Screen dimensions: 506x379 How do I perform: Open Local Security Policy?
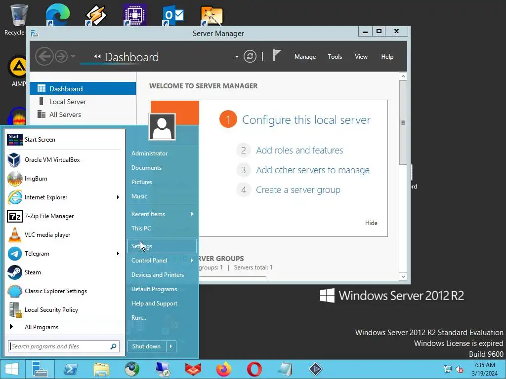[65, 310]
